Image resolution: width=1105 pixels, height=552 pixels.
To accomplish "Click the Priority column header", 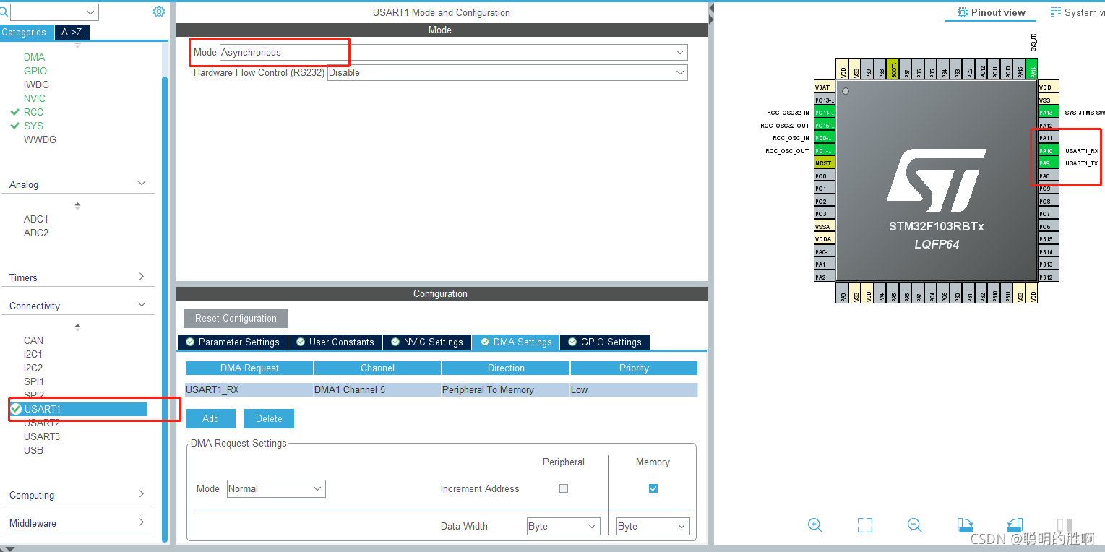I will 634,368.
